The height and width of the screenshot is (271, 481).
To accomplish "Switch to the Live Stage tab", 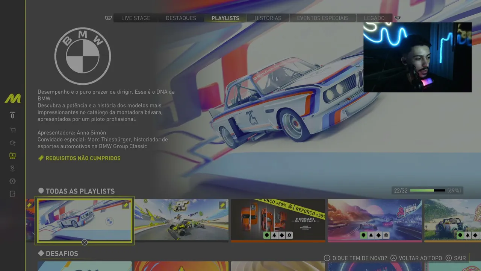I will pos(135,18).
